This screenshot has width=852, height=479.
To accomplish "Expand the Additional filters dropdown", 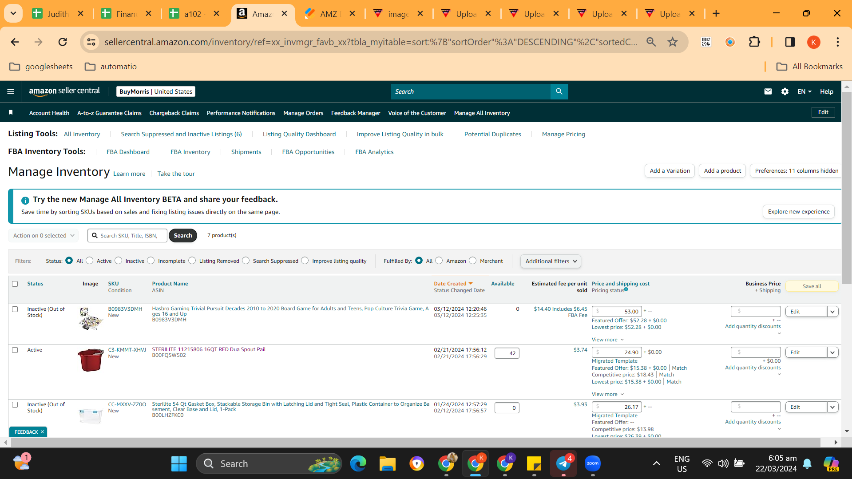I will pyautogui.click(x=551, y=261).
